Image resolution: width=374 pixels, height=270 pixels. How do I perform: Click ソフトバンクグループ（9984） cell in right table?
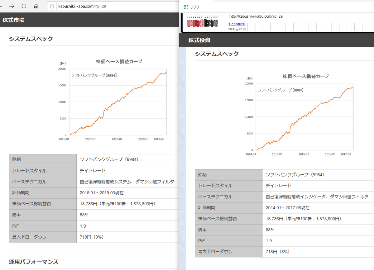295,175
